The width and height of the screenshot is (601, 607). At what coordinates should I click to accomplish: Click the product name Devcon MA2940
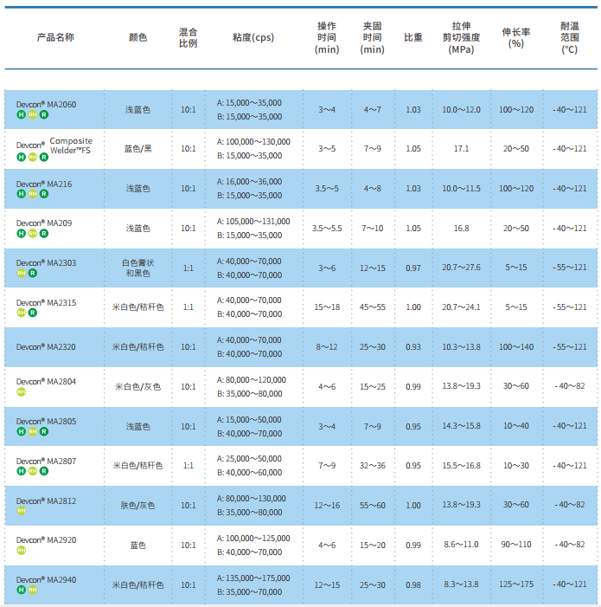pyautogui.click(x=46, y=579)
